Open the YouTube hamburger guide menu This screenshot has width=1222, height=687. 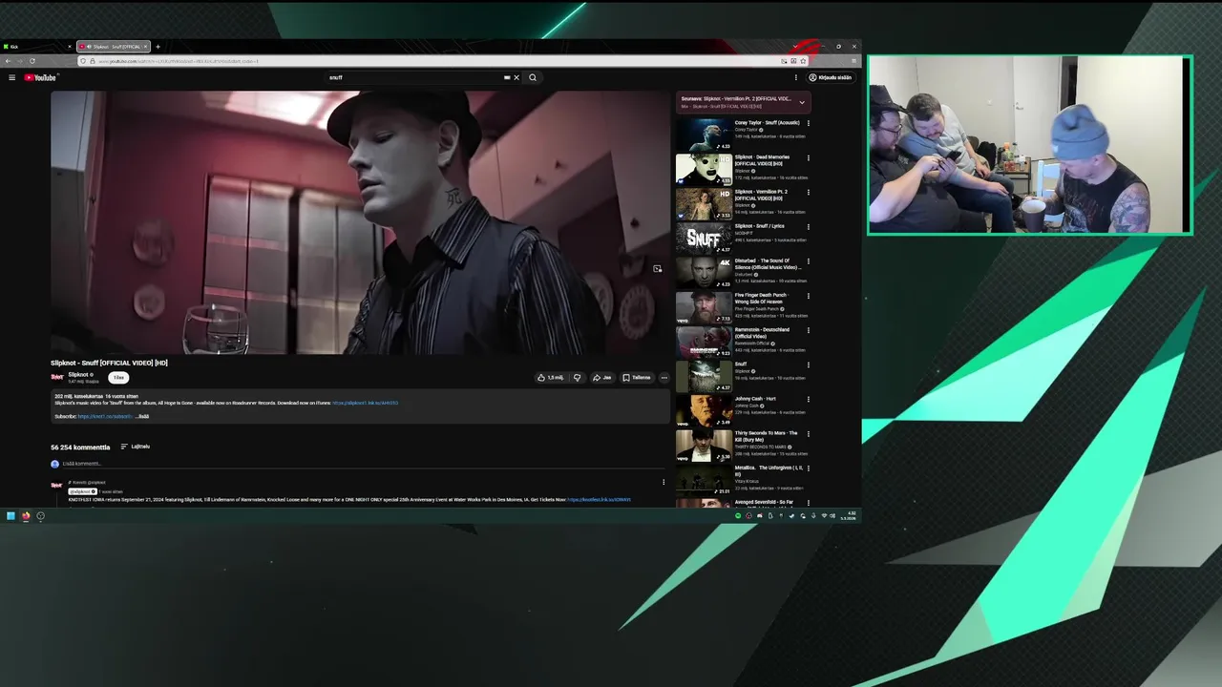tap(11, 77)
